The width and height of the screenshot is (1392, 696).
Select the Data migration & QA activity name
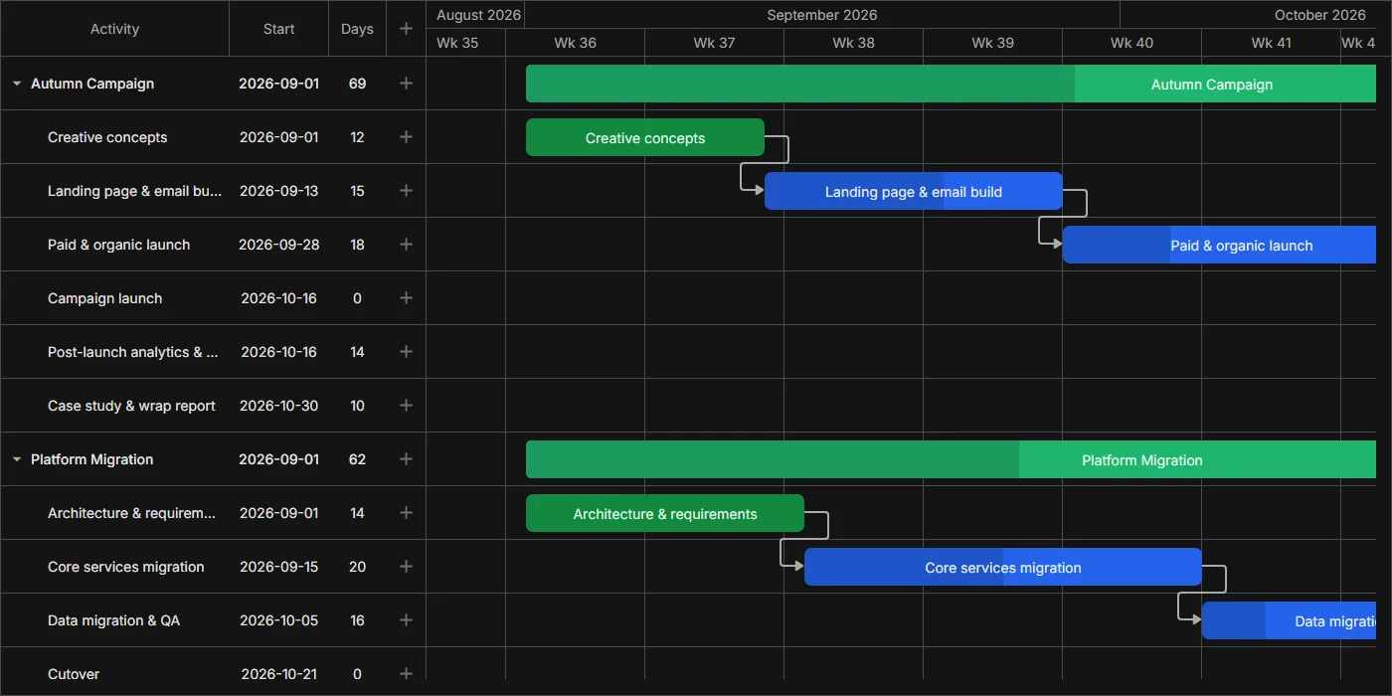(x=114, y=620)
